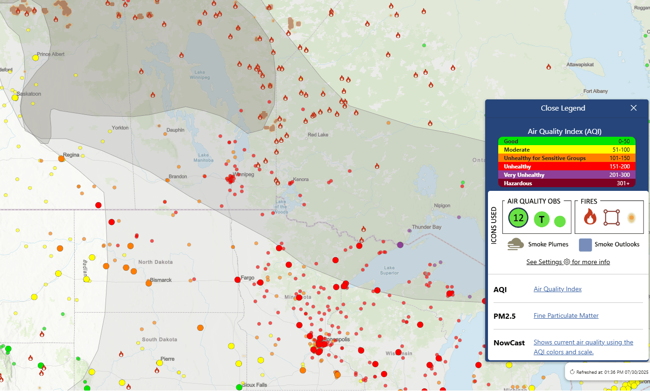Click the Red Lake map label
This screenshot has height=392, width=650.
318,135
